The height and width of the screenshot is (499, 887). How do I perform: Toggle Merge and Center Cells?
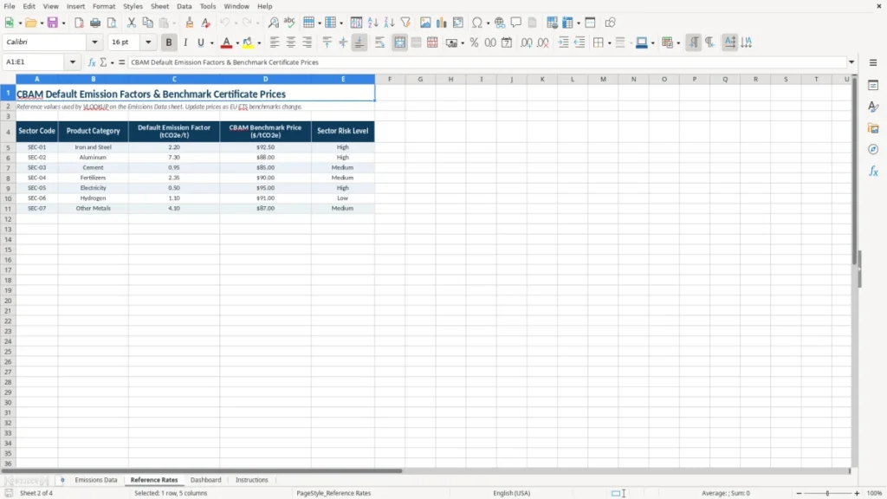click(399, 42)
